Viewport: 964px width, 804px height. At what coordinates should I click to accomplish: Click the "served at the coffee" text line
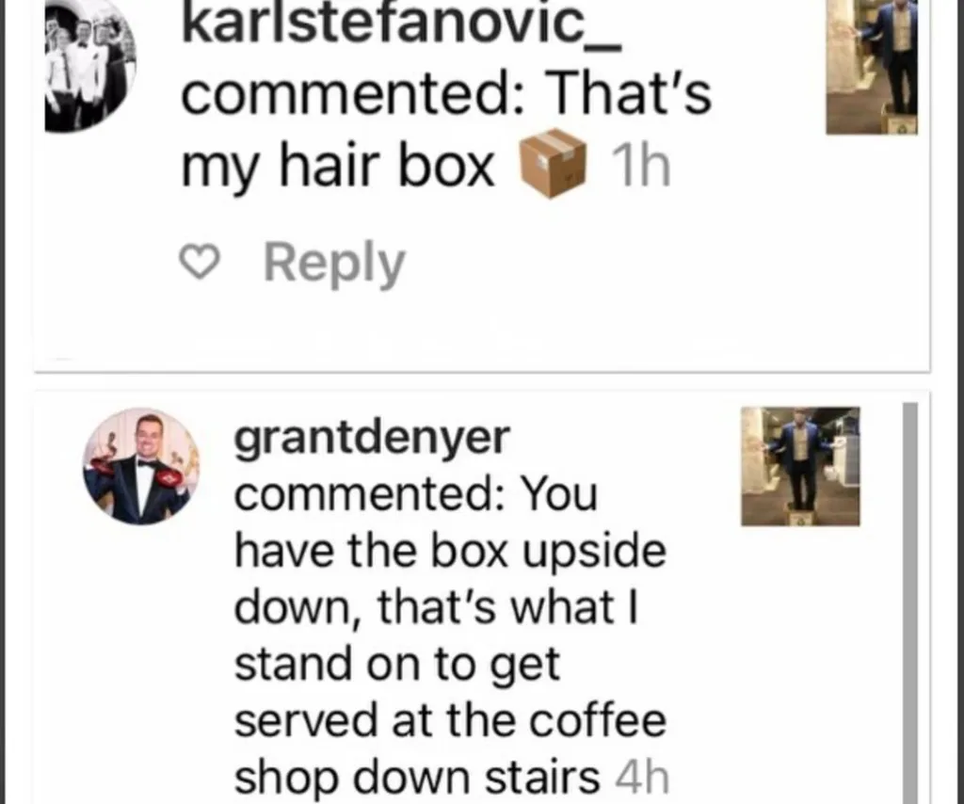coord(450,720)
